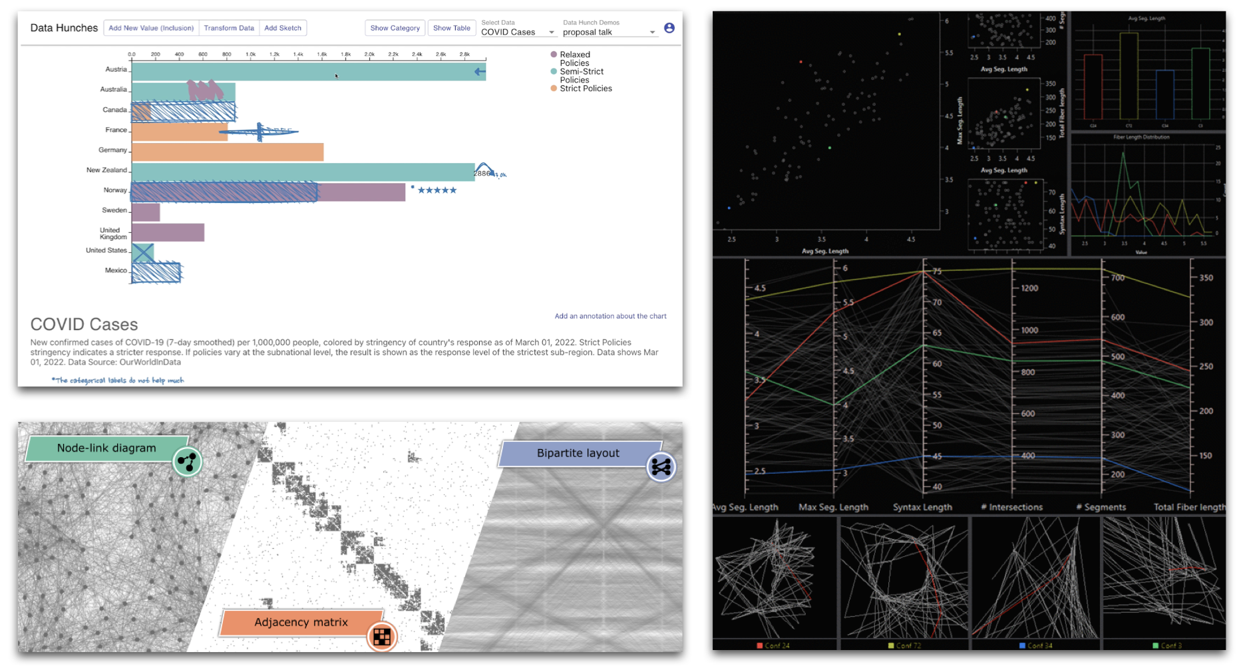Click the green swatch beside Conf 3
The image size is (1241, 670).
pos(1156,645)
